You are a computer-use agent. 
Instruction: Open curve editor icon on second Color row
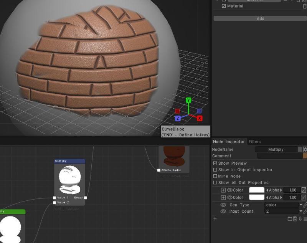tap(304, 197)
